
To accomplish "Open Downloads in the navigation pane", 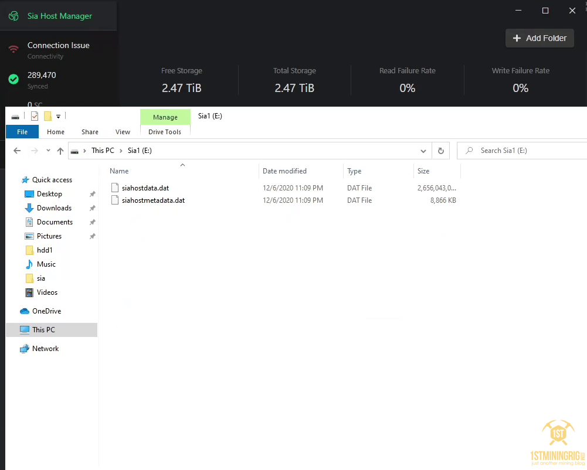I will (54, 208).
